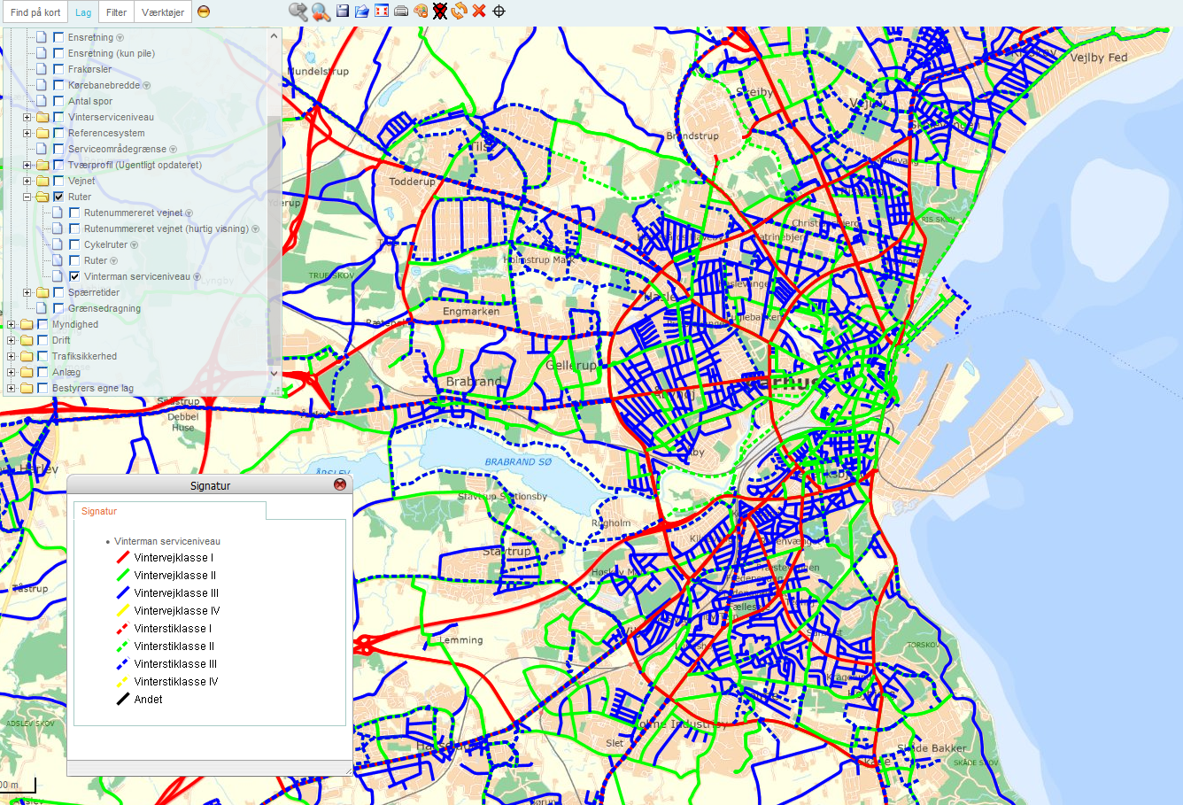Close the Signatur legend window
The image size is (1183, 805).
pyautogui.click(x=340, y=484)
